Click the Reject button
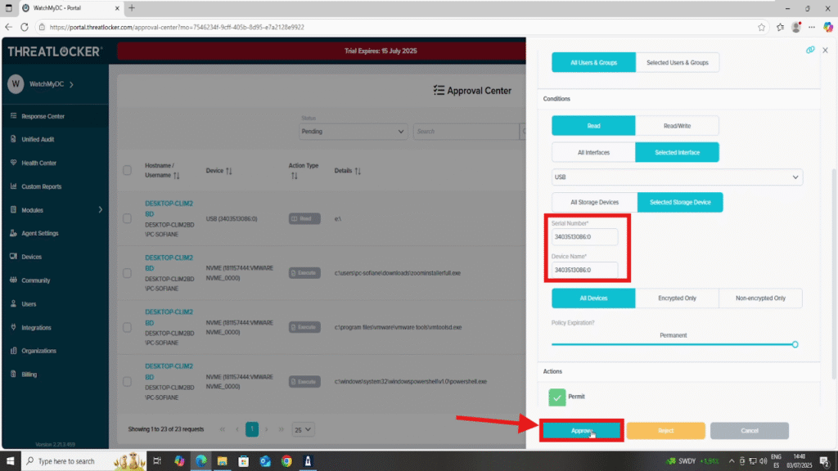Image resolution: width=838 pixels, height=471 pixels. (x=666, y=430)
